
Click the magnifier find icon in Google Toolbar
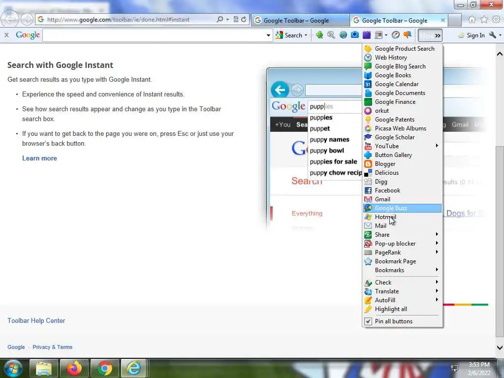(x=331, y=35)
